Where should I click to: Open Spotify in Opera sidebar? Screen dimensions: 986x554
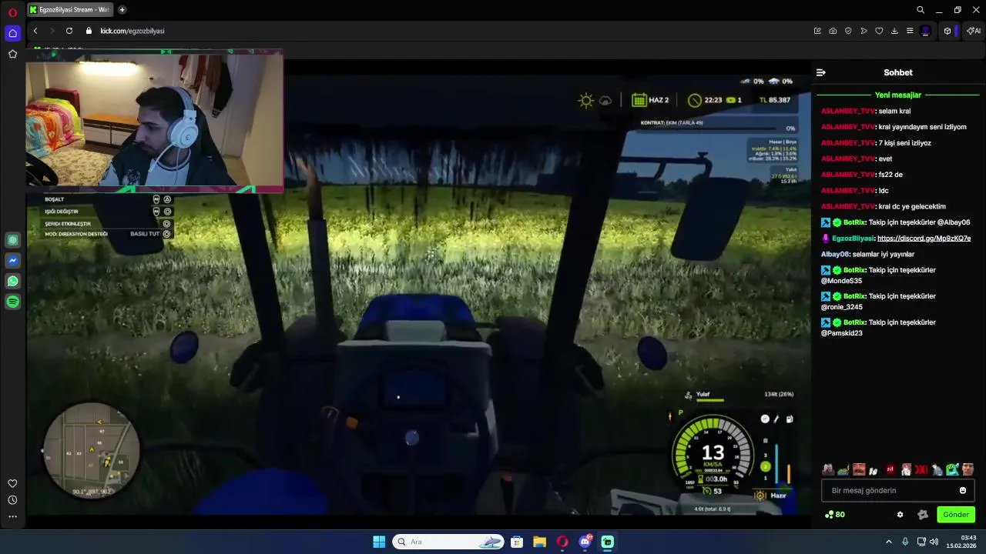13,302
